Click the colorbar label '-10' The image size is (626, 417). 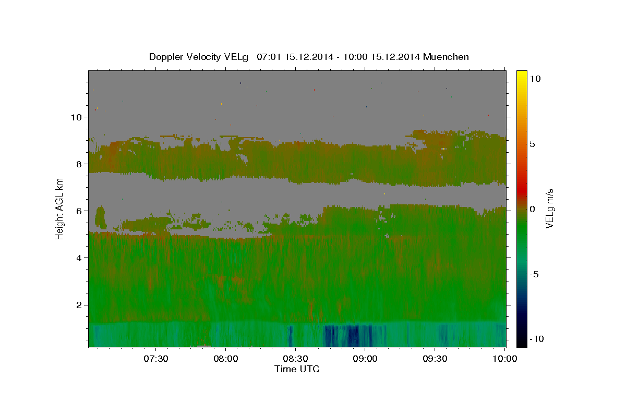pos(536,339)
